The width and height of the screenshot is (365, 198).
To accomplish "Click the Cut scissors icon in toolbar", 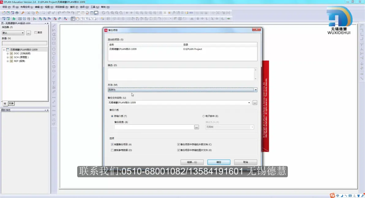I will pyautogui.click(x=29, y=13).
